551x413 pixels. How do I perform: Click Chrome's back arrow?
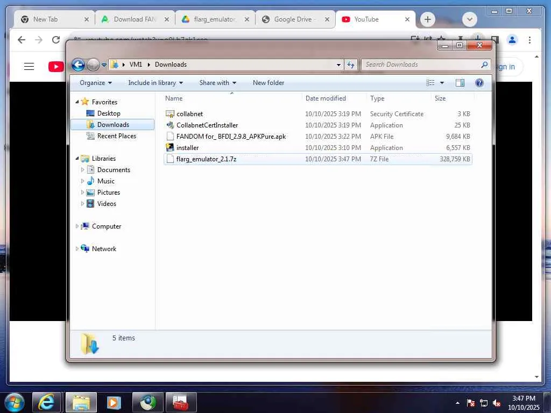coord(22,40)
